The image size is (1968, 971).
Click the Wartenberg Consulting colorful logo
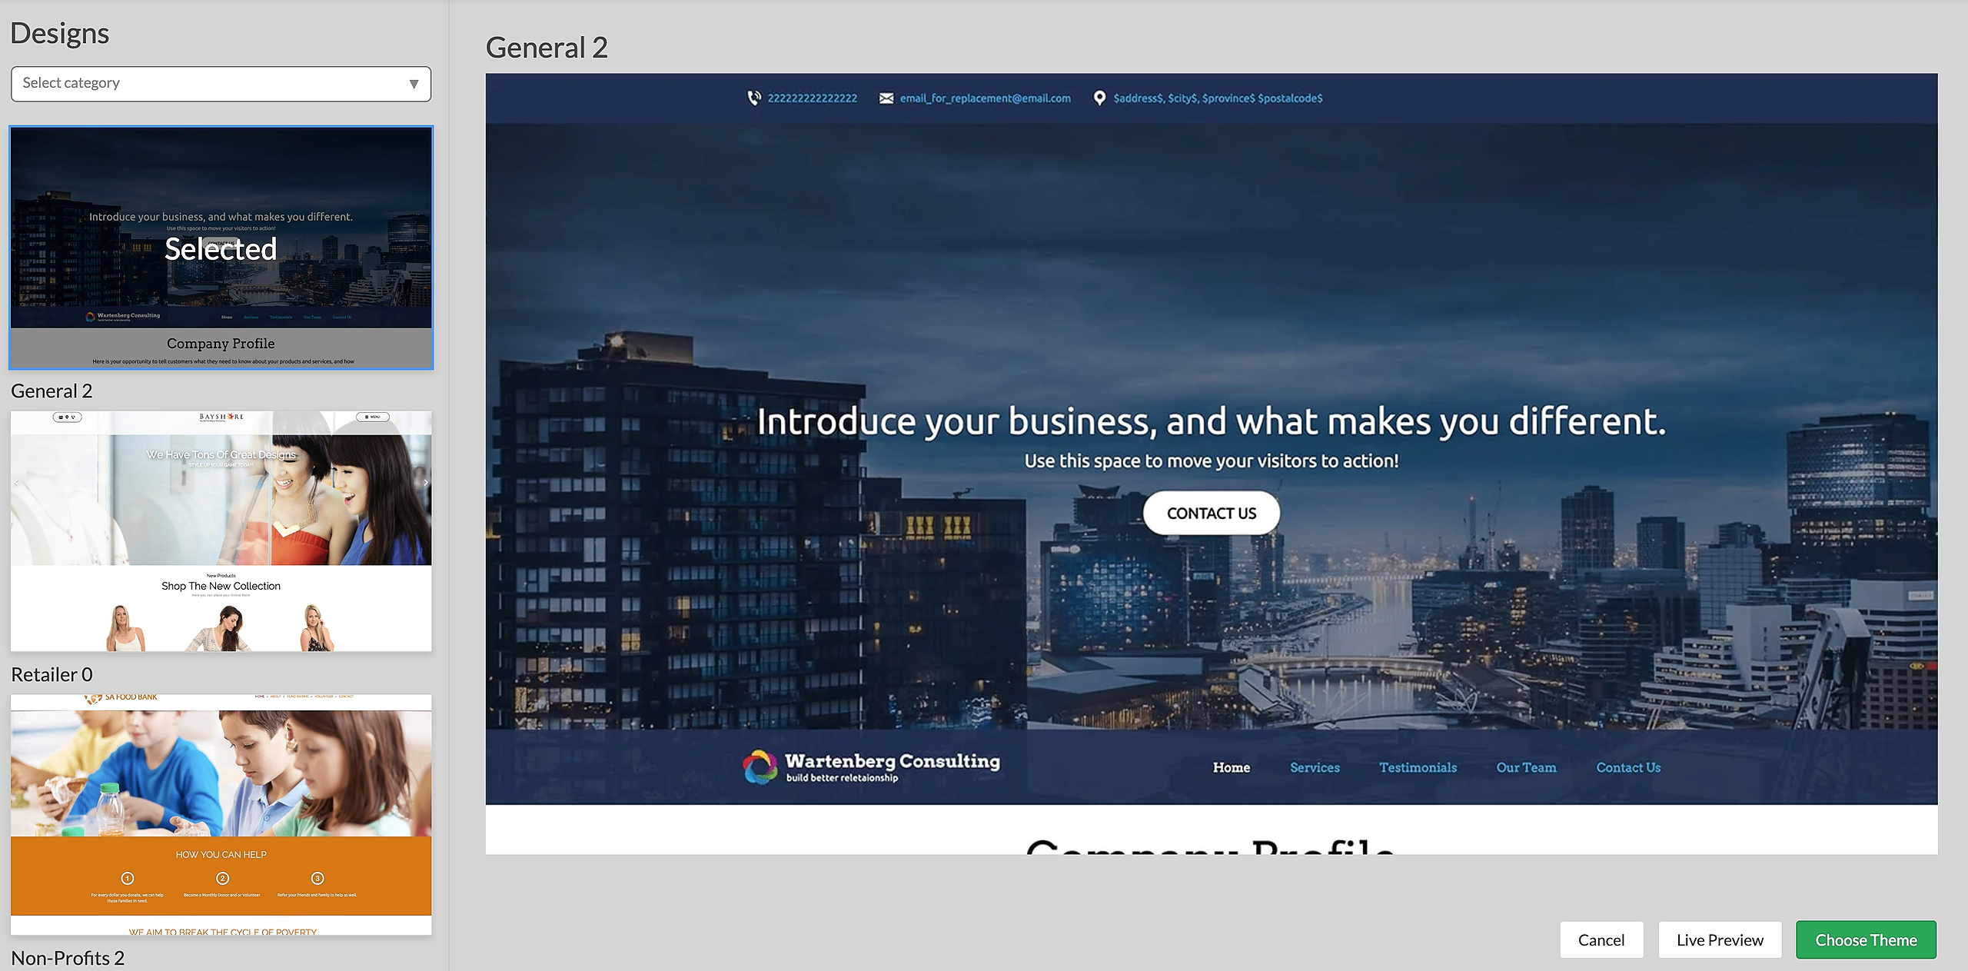pos(760,766)
